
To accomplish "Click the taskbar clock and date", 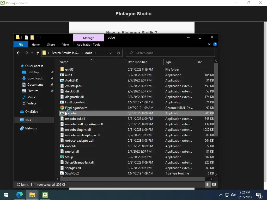I will point(245,195).
